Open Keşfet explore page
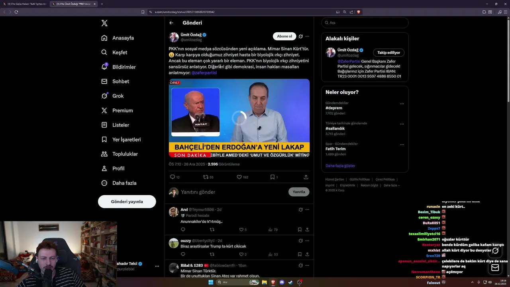510x287 pixels. [x=114, y=52]
